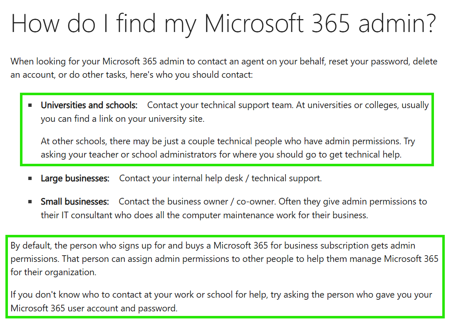Click 'Contact the business owner / co-owner' text
461x323 pixels.
197,202
